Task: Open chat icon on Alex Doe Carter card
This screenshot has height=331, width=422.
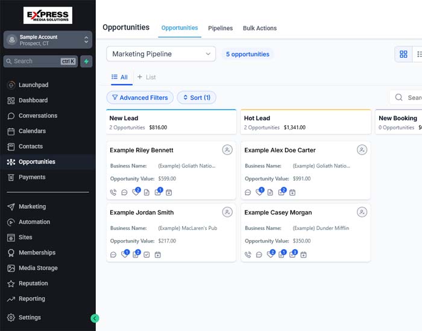Action: [248, 193]
